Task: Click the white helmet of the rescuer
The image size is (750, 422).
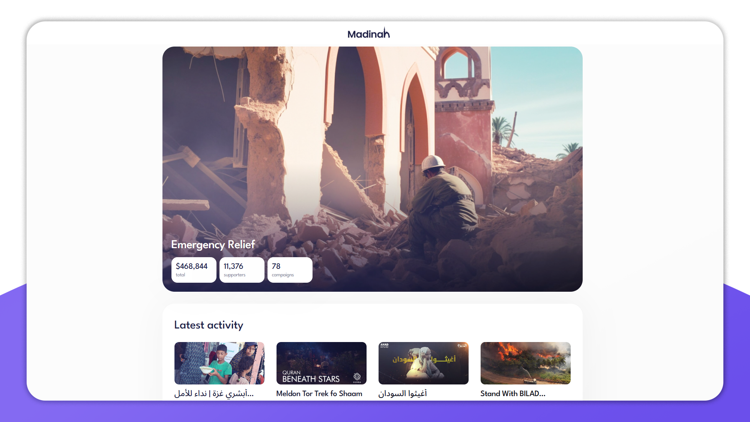Action: click(433, 163)
